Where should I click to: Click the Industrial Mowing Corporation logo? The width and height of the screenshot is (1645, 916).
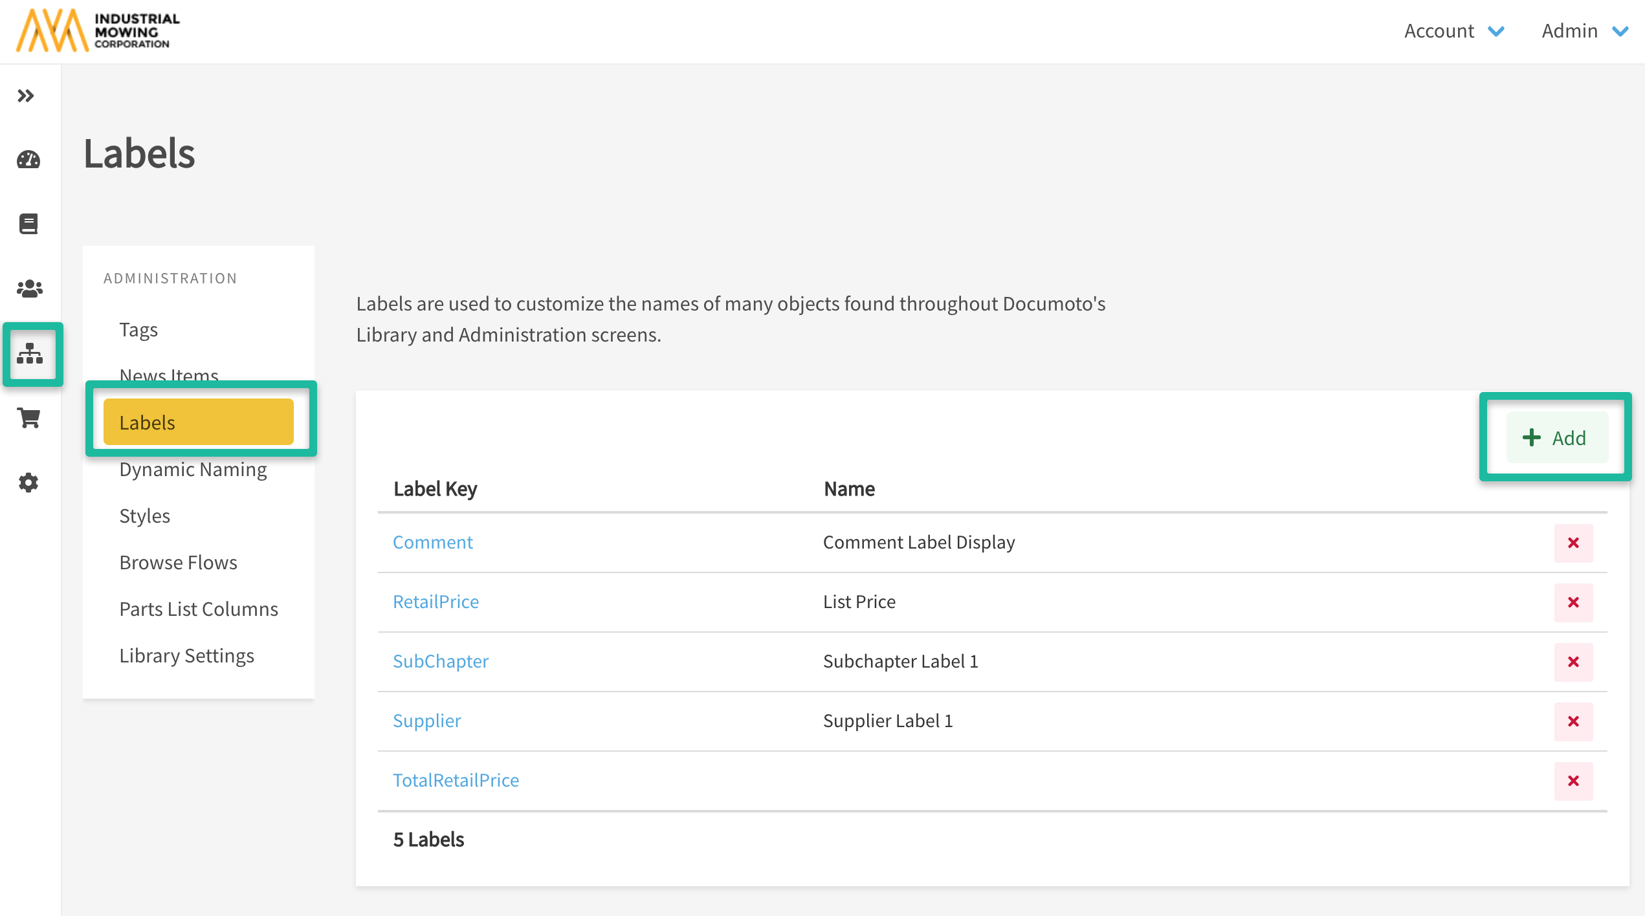[x=98, y=30]
